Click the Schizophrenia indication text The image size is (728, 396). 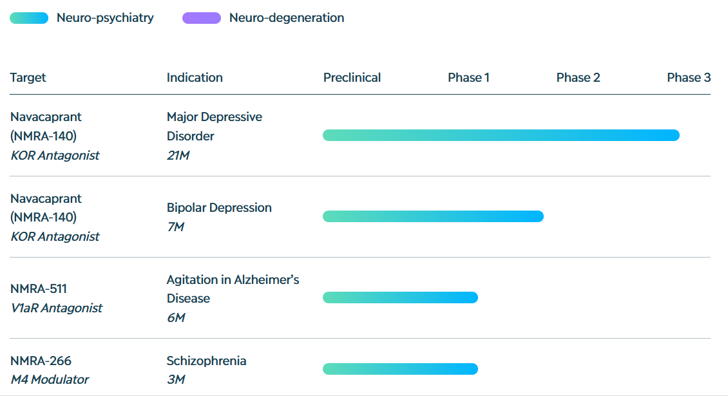206,361
